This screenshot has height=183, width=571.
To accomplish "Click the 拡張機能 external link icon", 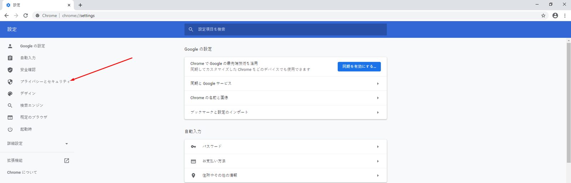I will (66, 161).
